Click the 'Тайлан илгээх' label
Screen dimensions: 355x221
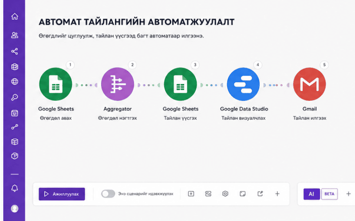point(309,118)
